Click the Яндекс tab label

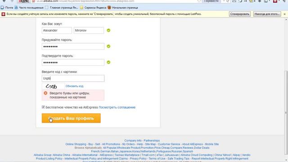(x=24, y=1)
